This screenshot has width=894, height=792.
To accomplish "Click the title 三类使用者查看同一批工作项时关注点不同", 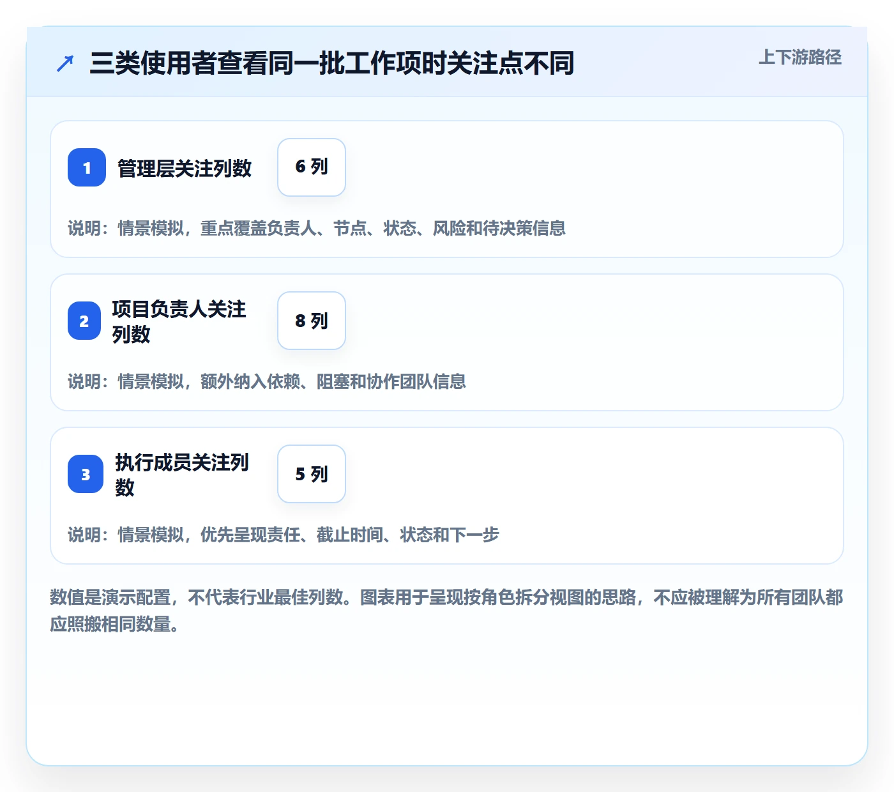I will pos(332,63).
